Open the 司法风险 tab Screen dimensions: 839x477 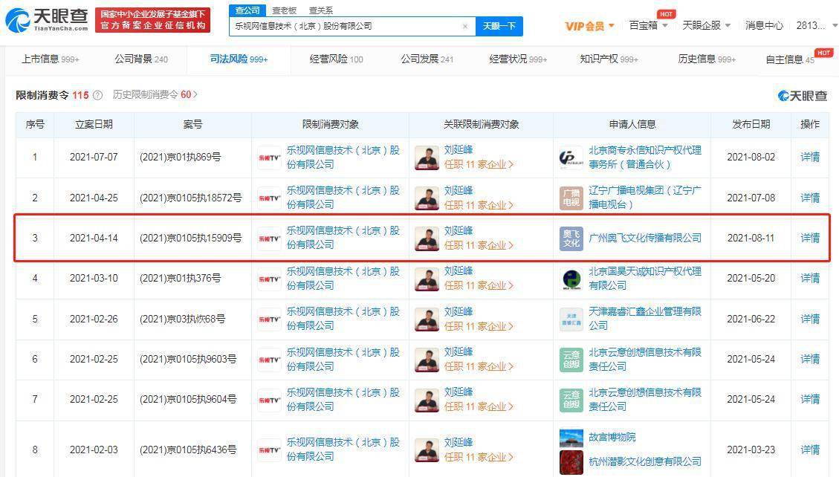[239, 59]
